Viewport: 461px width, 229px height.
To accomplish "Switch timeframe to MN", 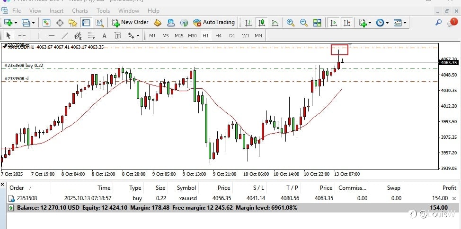I will pyautogui.click(x=258, y=36).
